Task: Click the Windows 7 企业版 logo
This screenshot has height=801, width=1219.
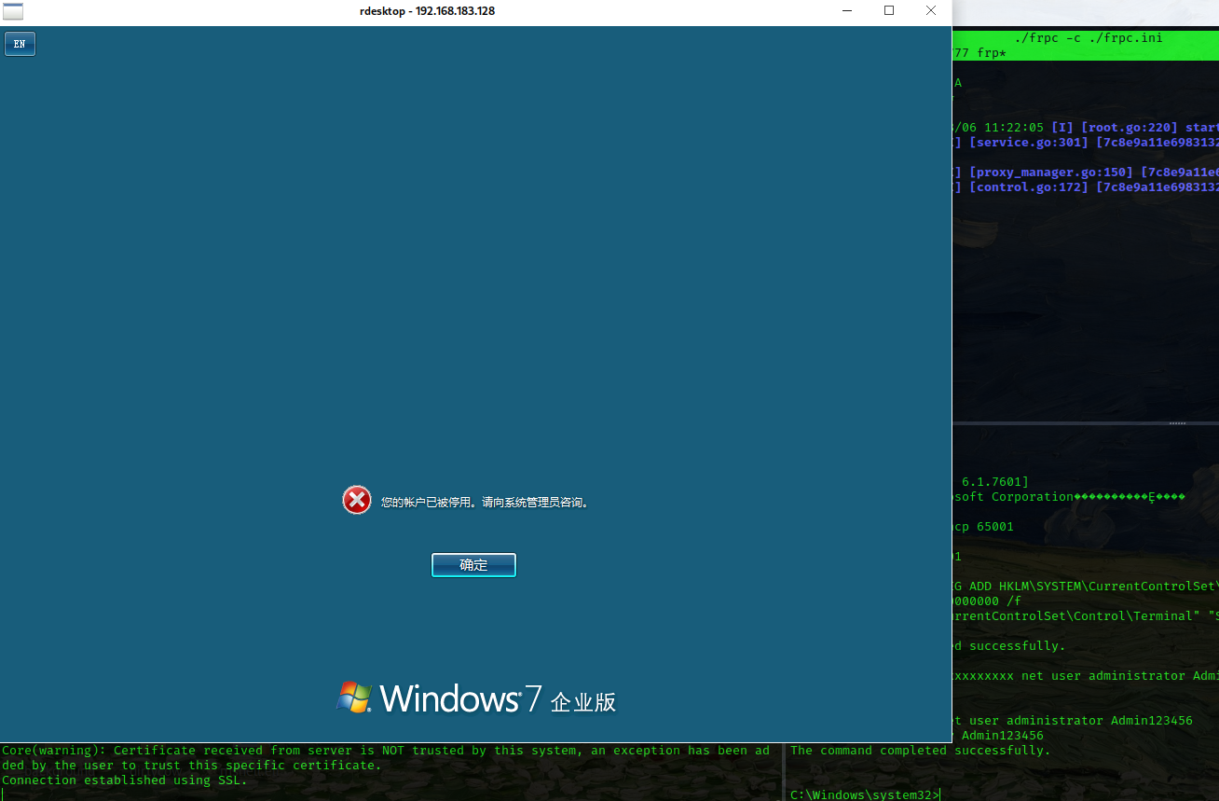Action: point(478,697)
